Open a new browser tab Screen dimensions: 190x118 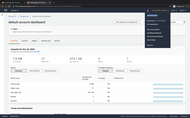pyautogui.click(x=54, y=3)
